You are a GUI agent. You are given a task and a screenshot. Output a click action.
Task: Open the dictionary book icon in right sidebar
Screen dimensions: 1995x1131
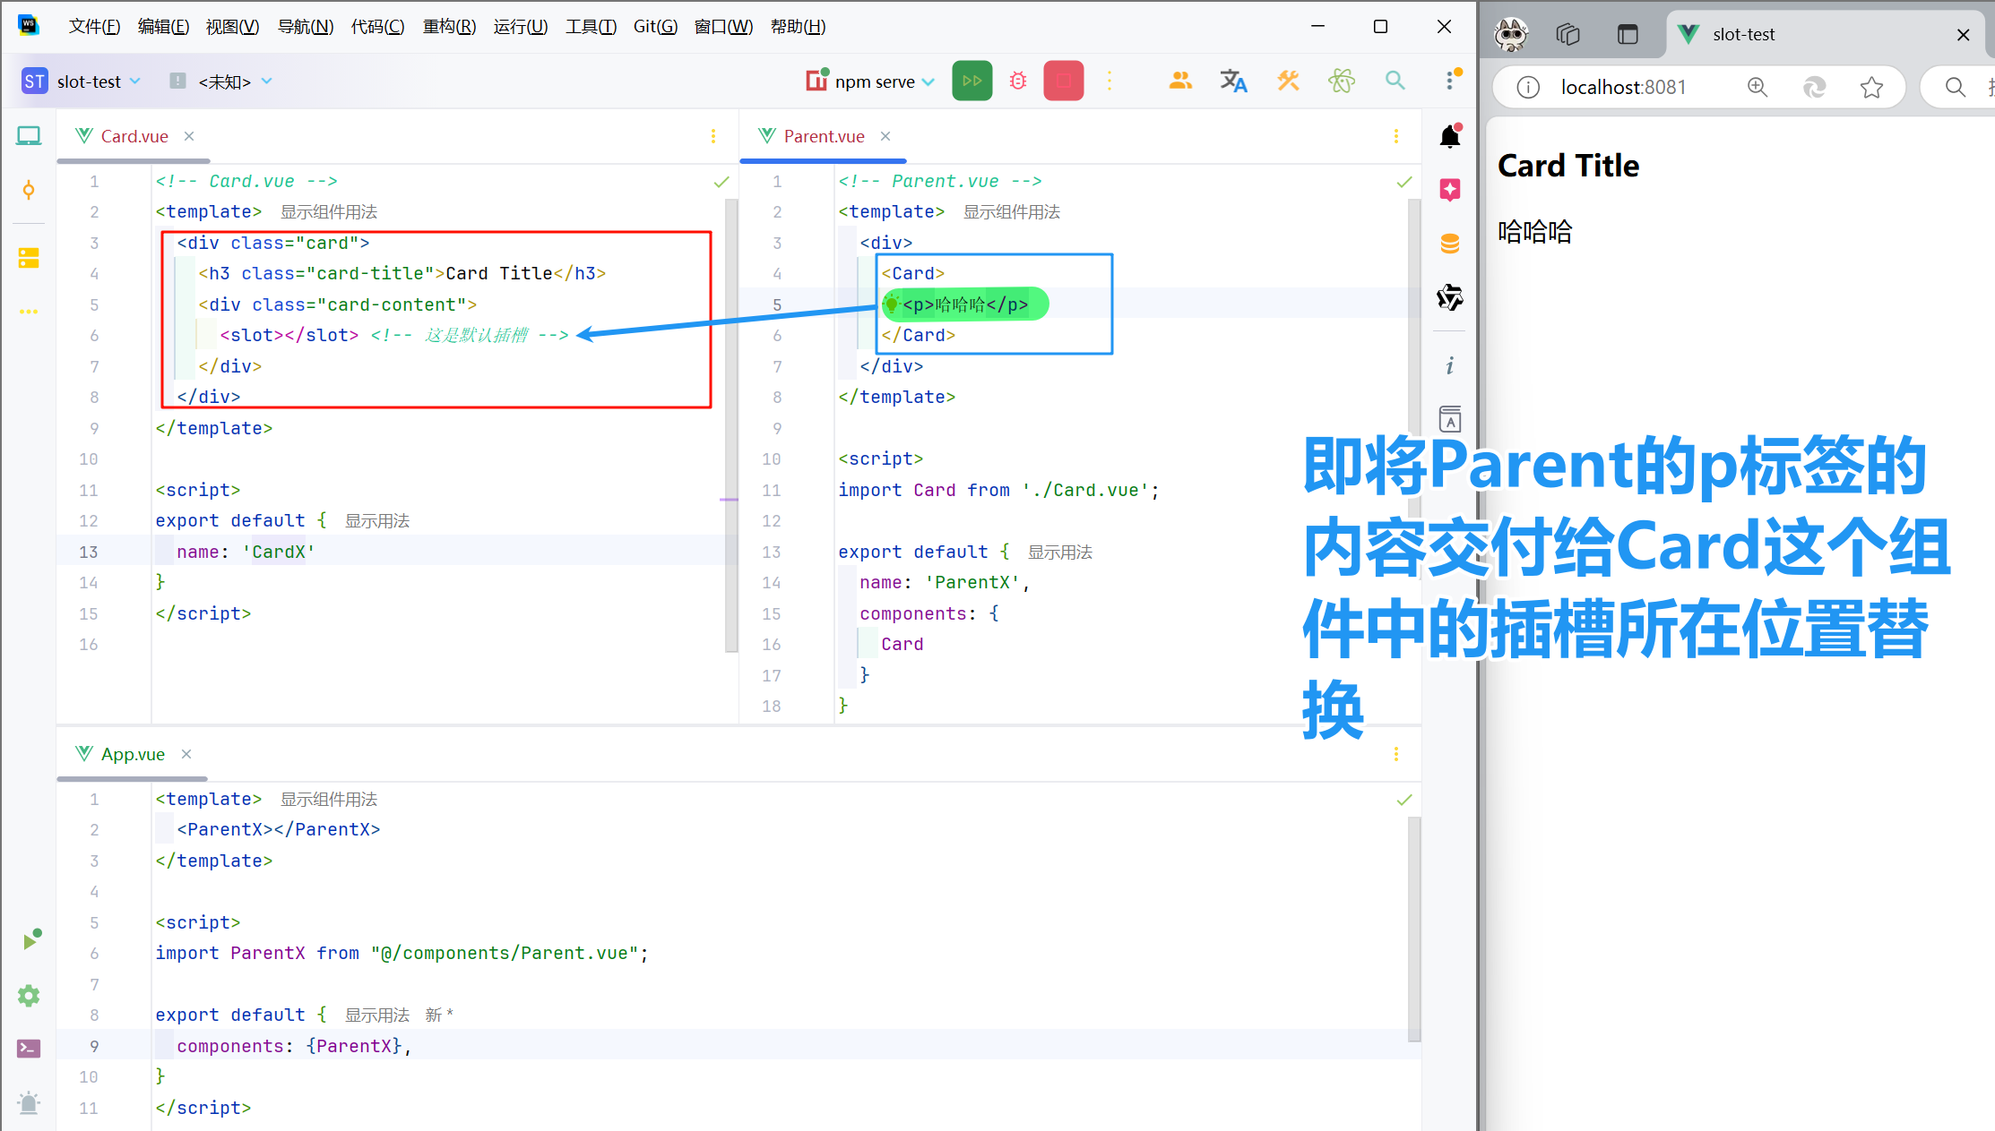click(x=1450, y=419)
